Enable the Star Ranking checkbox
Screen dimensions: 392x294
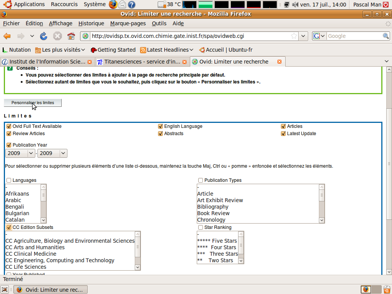click(x=201, y=227)
